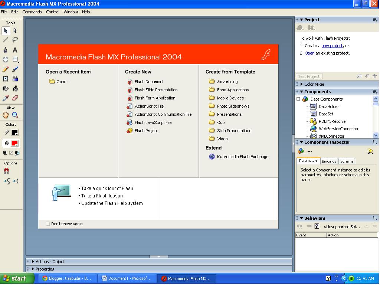The width and height of the screenshot is (380, 285).
Task: Select the Arrow selection tool
Action: tap(6, 30)
